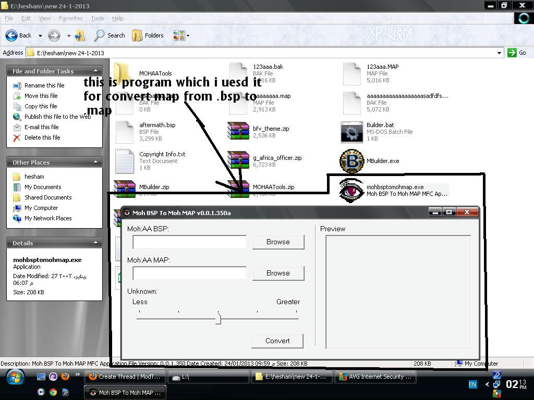Click the Windows Start orb button
This screenshot has height=400, width=534.
(14, 377)
